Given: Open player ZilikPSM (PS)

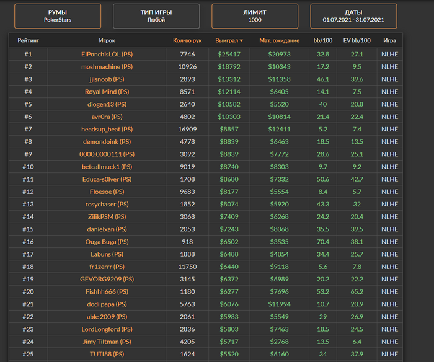Looking at the screenshot, I should tap(107, 217).
